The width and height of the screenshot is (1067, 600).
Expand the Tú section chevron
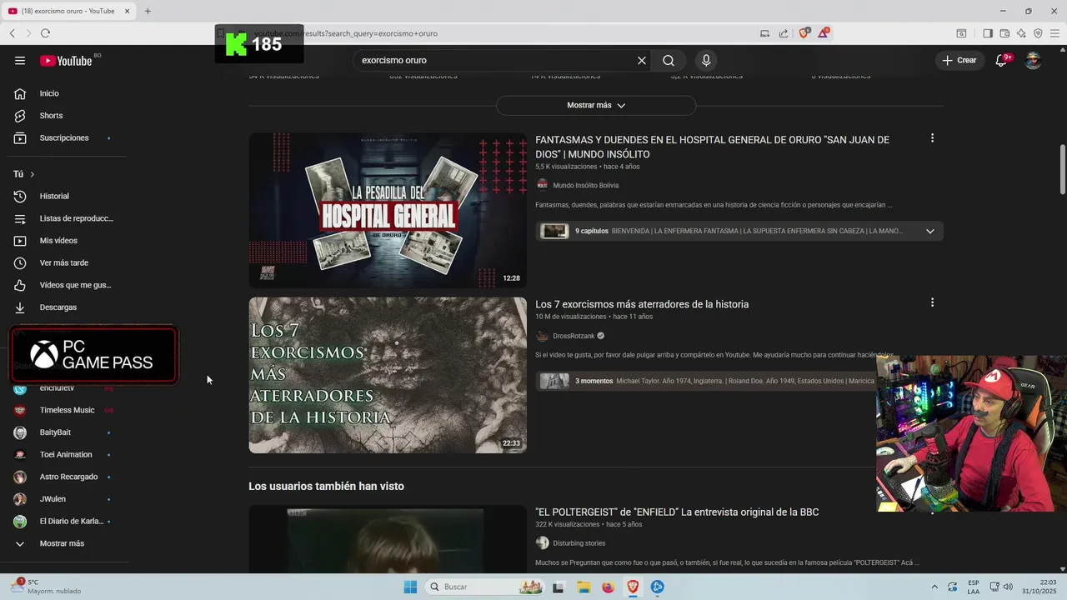(33, 174)
